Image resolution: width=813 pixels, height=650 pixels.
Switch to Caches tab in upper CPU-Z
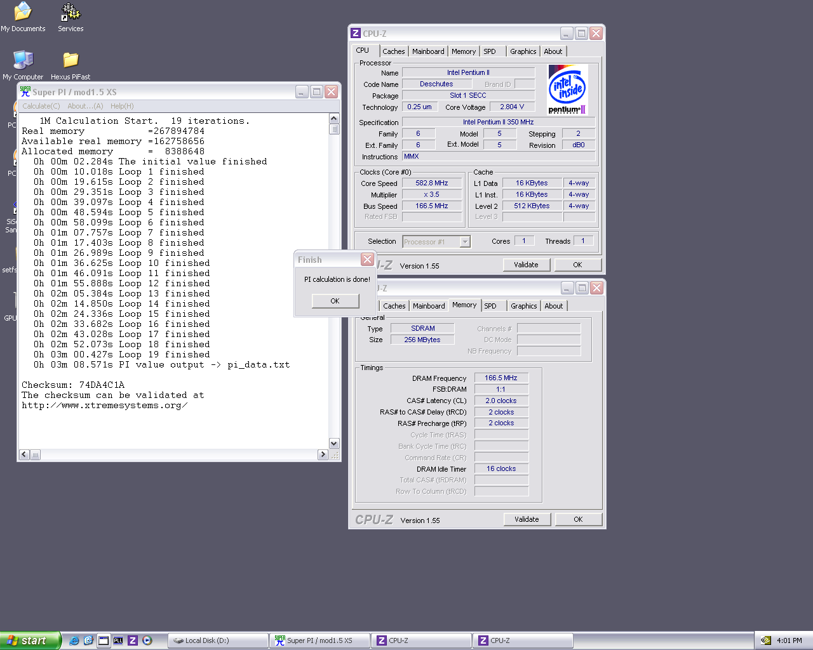(394, 51)
